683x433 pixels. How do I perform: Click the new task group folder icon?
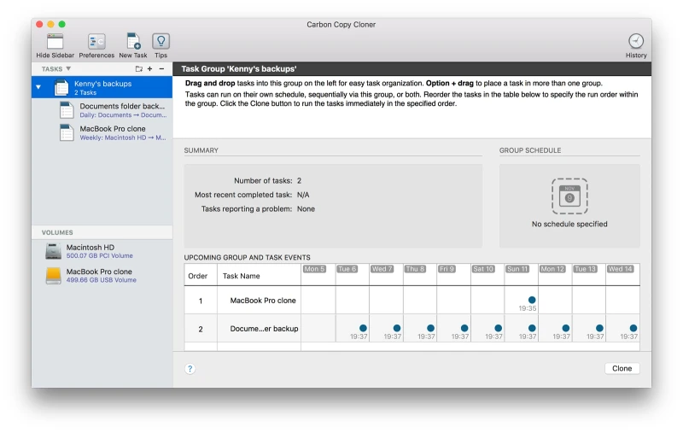point(138,68)
